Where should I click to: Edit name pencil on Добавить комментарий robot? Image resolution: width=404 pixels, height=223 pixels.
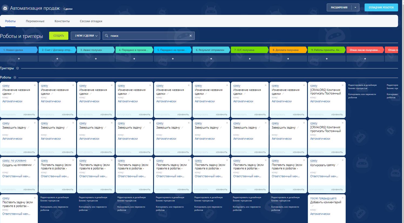tap(312, 206)
